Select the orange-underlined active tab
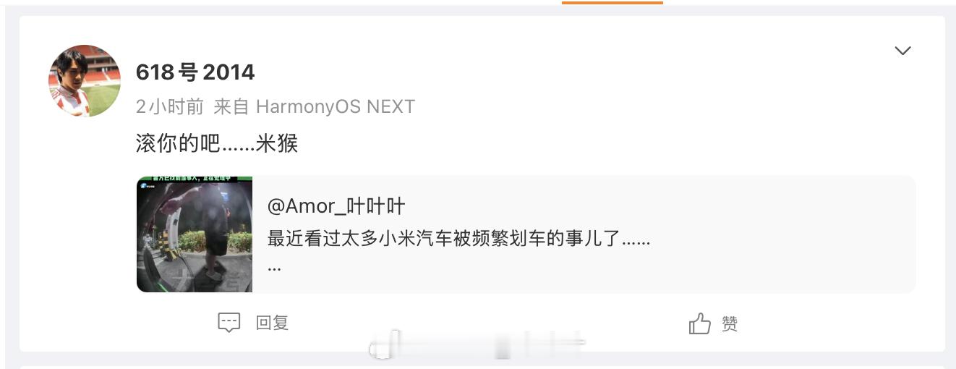The image size is (956, 369). click(x=613, y=2)
